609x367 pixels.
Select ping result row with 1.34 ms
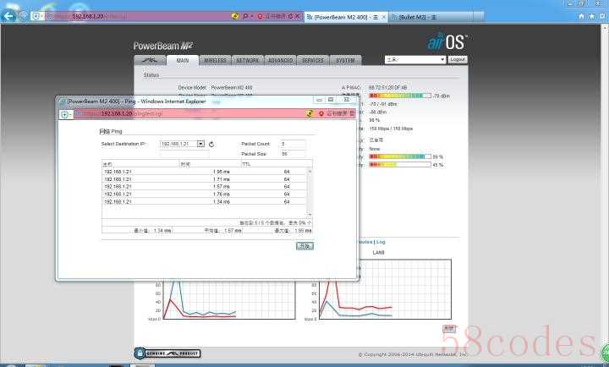click(x=205, y=202)
